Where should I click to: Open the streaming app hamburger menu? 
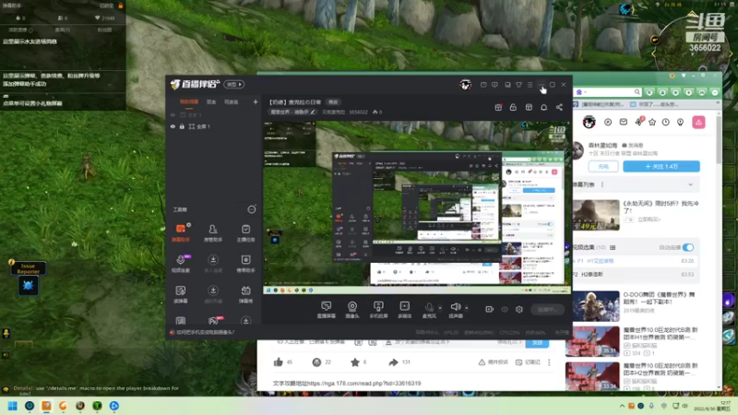tap(530, 85)
